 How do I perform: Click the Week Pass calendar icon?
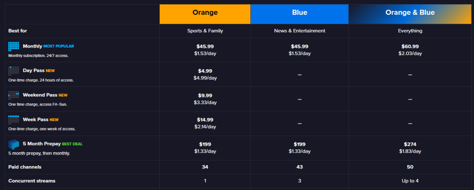(13, 119)
